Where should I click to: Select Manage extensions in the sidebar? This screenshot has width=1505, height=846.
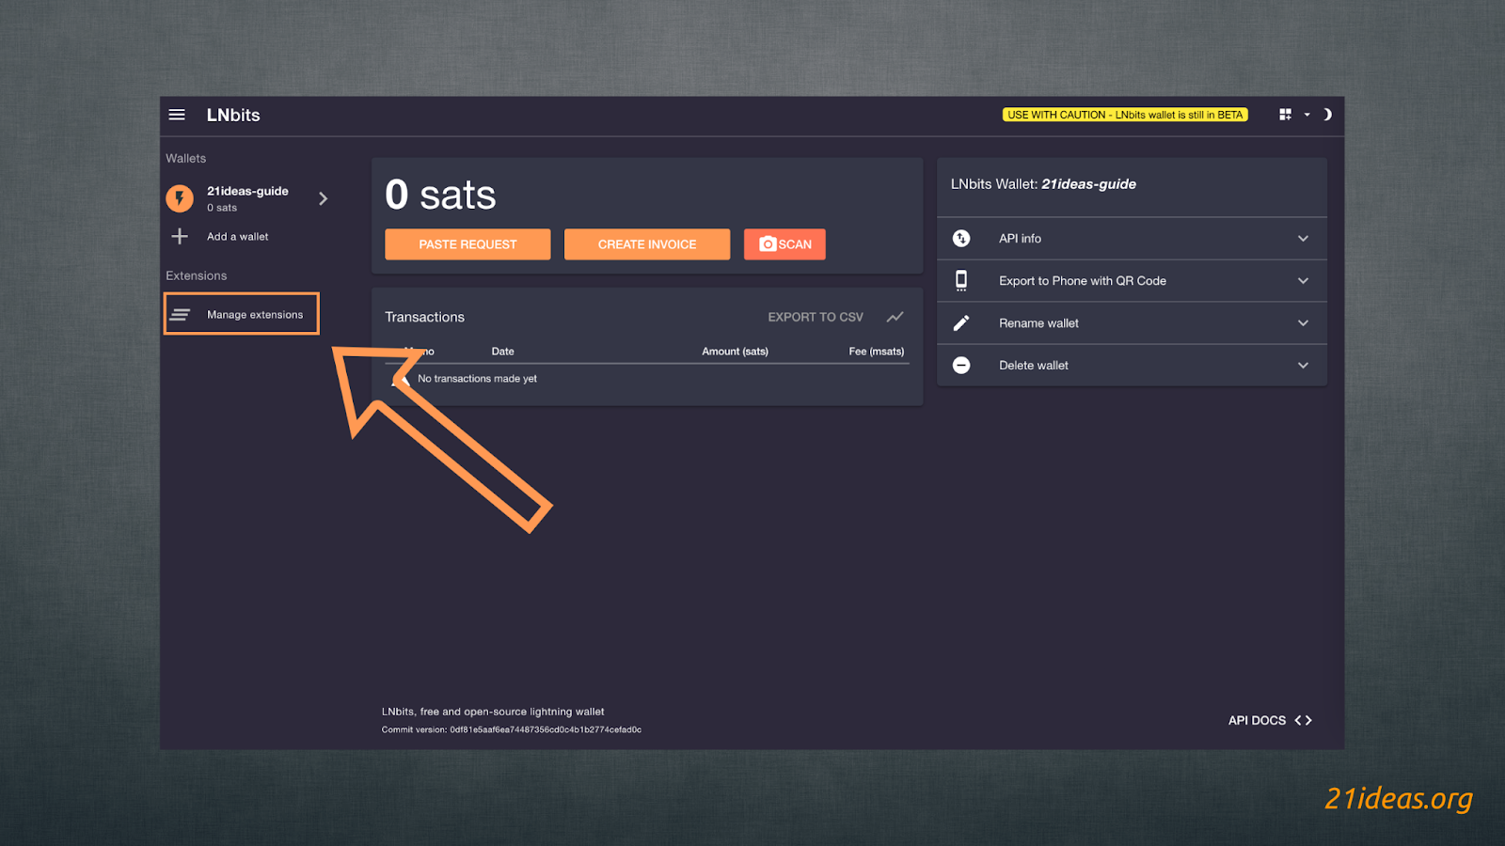pyautogui.click(x=255, y=315)
